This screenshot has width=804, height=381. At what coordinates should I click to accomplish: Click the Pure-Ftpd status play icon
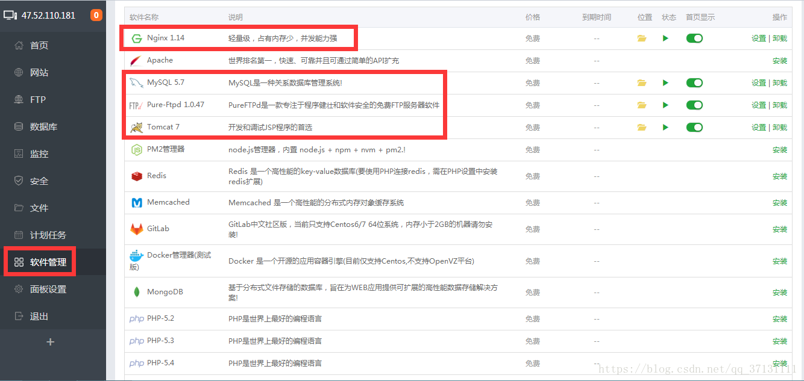(x=665, y=105)
